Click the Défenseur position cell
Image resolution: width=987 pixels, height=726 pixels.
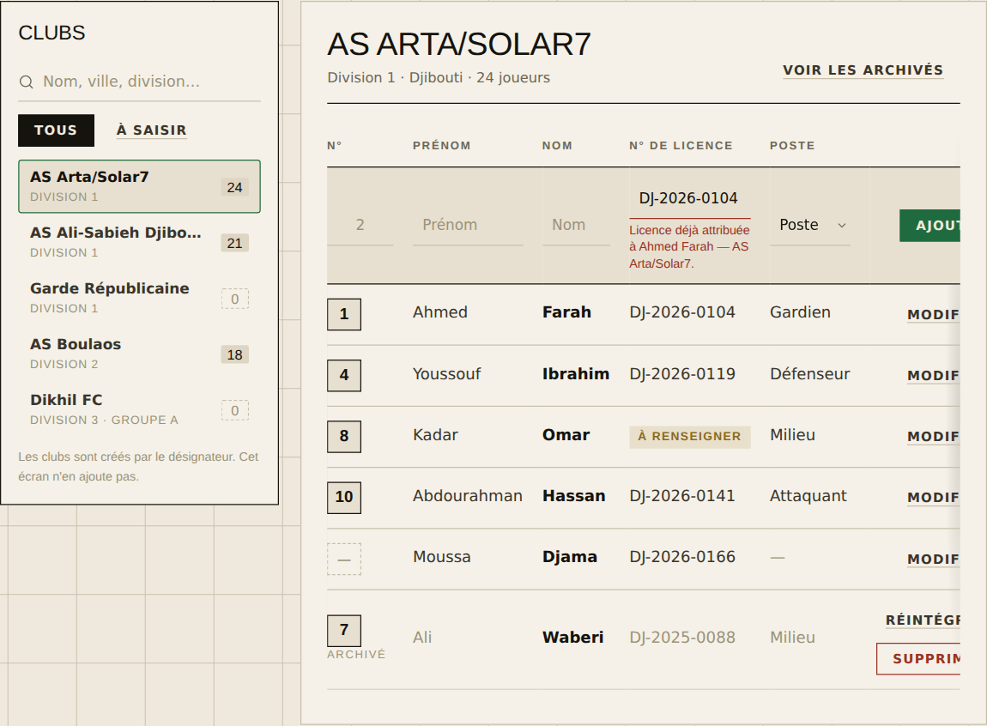pos(810,374)
